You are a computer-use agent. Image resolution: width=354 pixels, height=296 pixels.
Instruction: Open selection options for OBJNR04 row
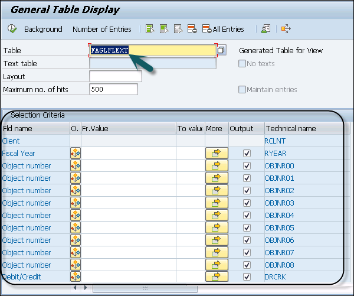click(76, 216)
